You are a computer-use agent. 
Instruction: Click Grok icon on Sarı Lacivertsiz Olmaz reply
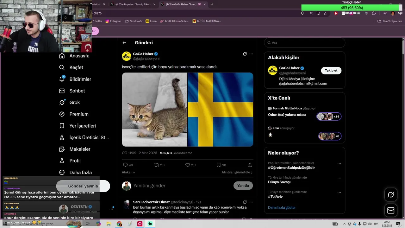point(245,202)
